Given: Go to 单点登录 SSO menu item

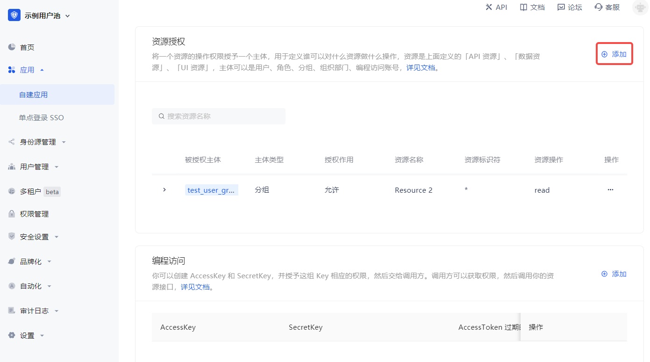Looking at the screenshot, I should click(41, 118).
